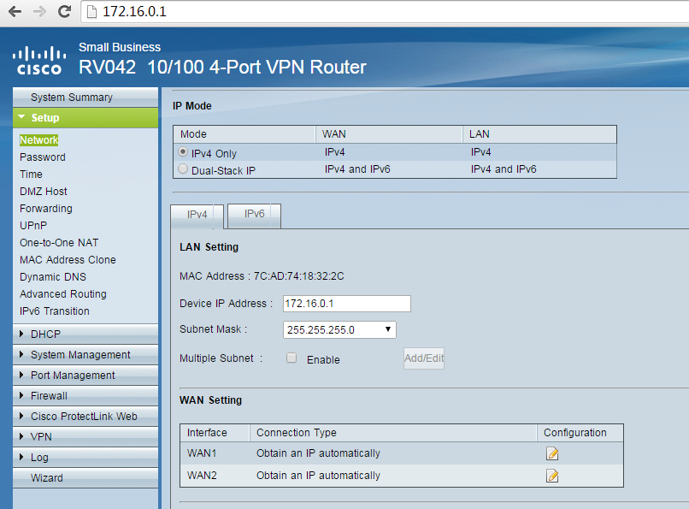Reload the router page
Screen dimensions: 689x509
click(63, 12)
